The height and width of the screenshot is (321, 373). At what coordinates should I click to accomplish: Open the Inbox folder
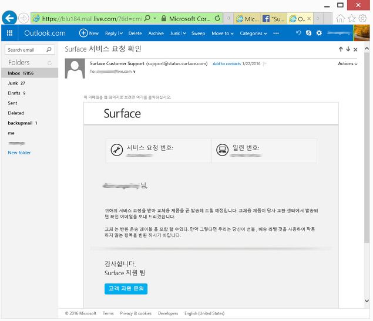[29, 73]
